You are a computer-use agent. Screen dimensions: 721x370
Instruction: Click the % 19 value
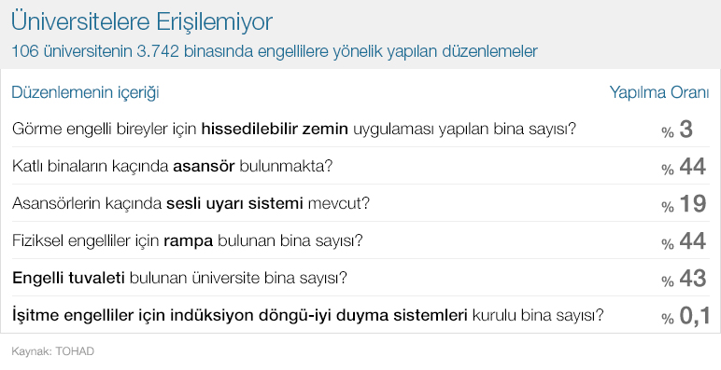684,204
